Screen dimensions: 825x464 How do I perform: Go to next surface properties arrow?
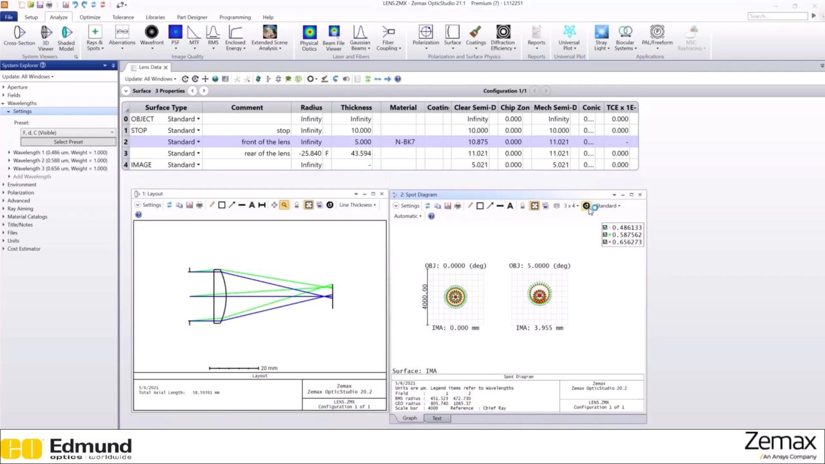[x=204, y=91]
